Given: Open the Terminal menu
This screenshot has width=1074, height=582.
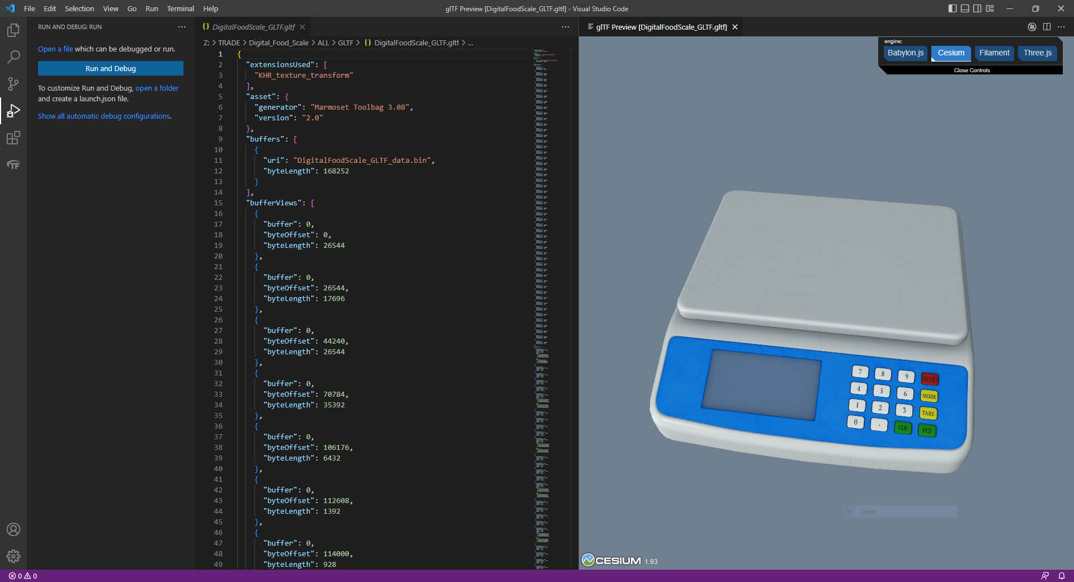Looking at the screenshot, I should pos(180,8).
